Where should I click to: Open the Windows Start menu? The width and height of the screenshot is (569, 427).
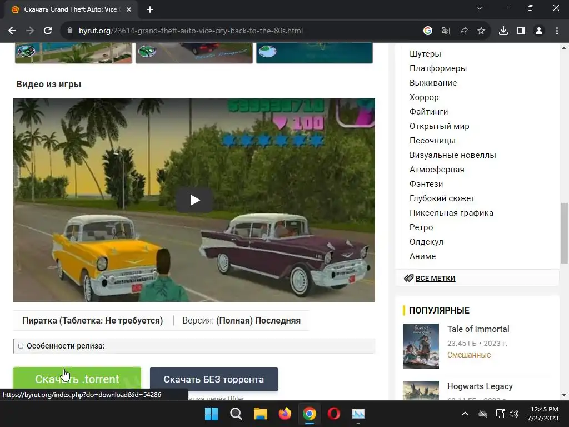tap(211, 414)
